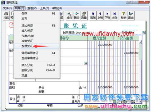Choose 放弃 from the 制单 menu
The height and width of the screenshot is (112, 151).
(37, 19)
